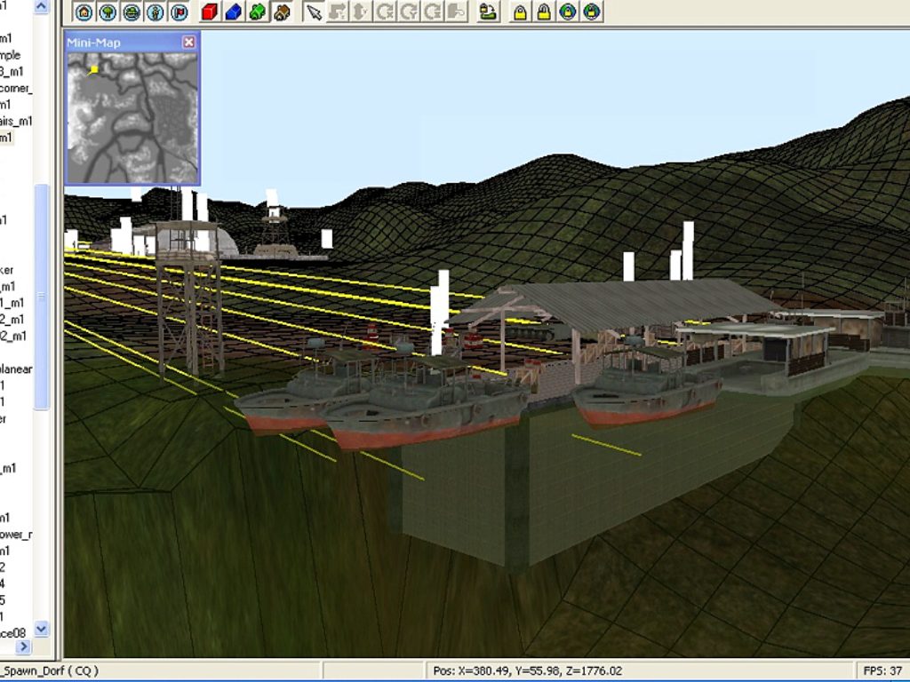Select the red flag control point icon
The image size is (910, 682).
point(180,12)
